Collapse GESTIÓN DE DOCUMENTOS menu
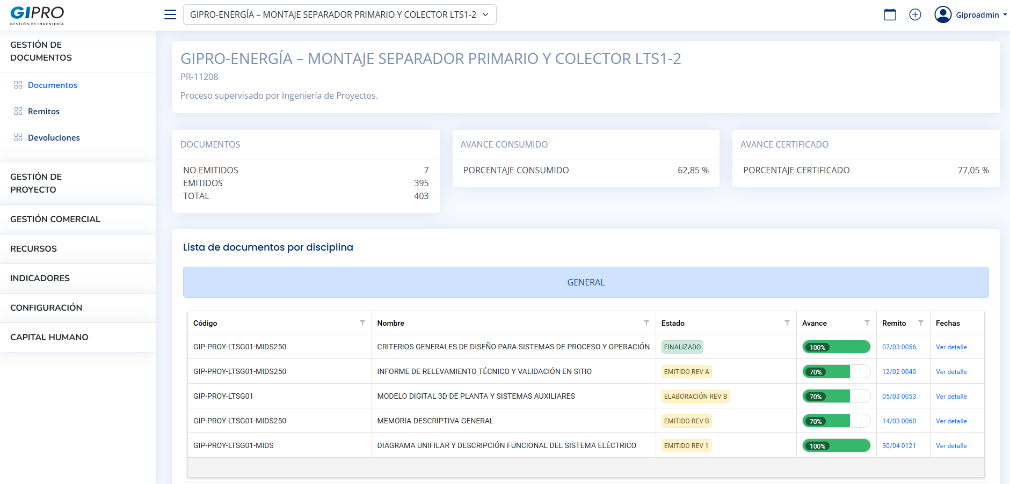Viewport: 1010px width, 484px height. coord(78,51)
